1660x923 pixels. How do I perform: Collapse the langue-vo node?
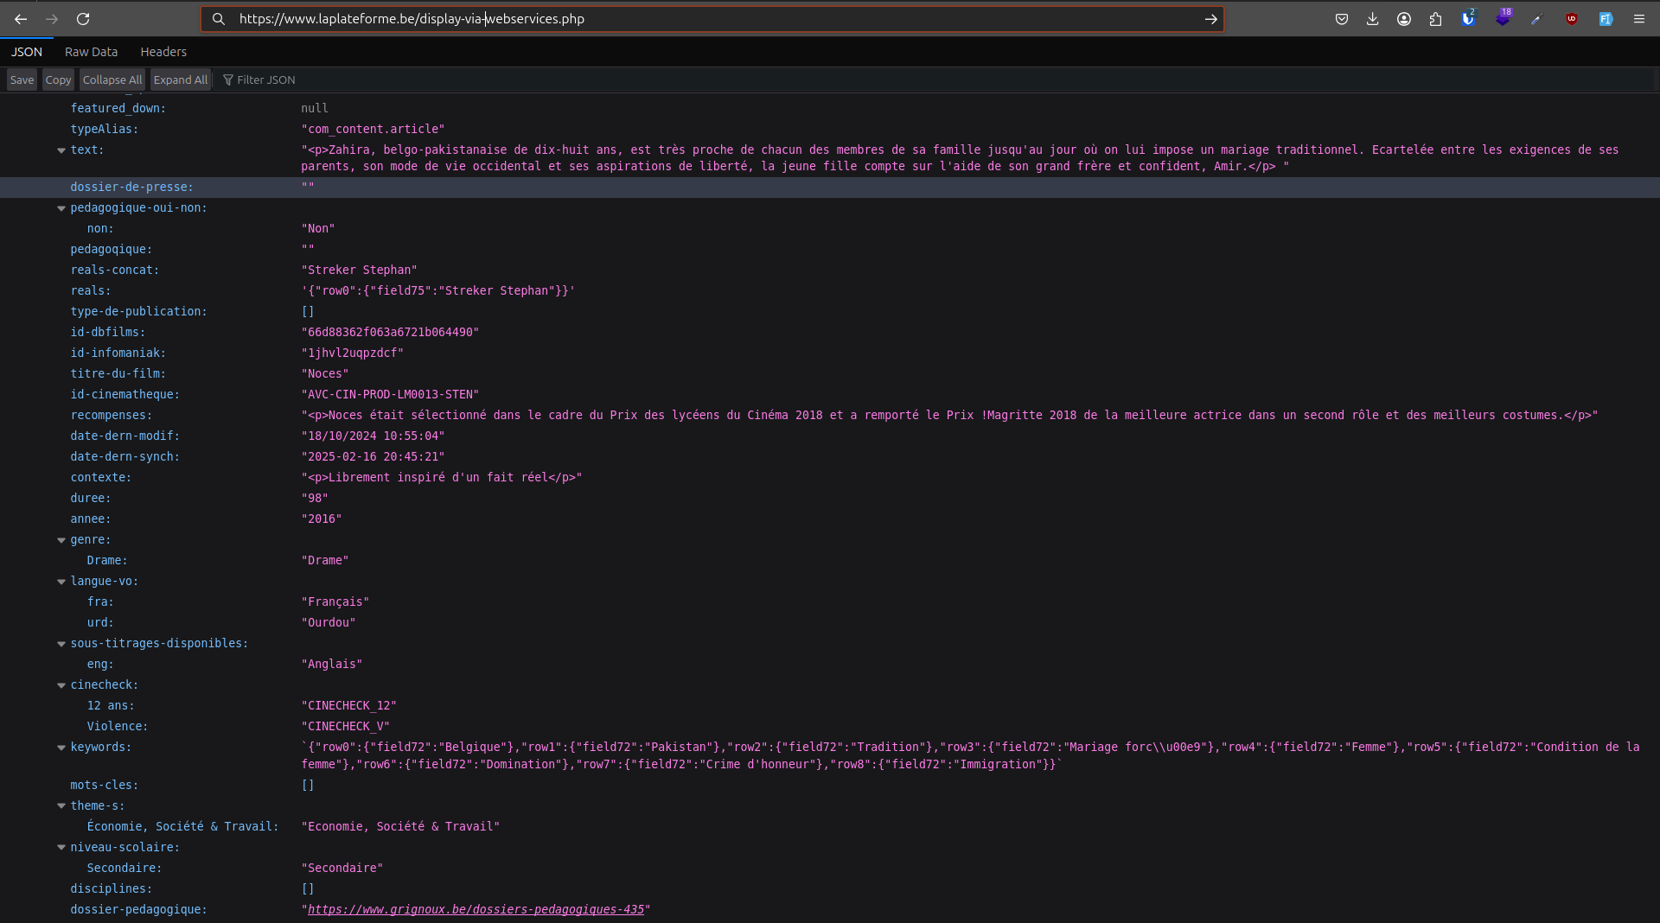tap(61, 582)
